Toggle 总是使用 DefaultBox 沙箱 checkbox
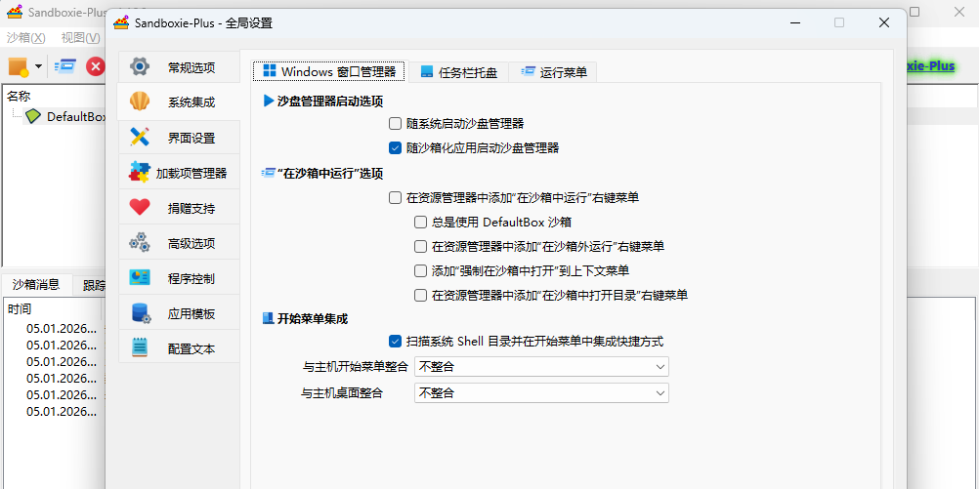This screenshot has width=979, height=489. [x=421, y=222]
